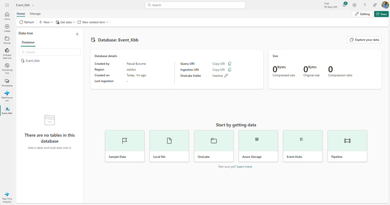Click the Azure Storage card
This screenshot has width=390, height=205.
pyautogui.click(x=258, y=146)
